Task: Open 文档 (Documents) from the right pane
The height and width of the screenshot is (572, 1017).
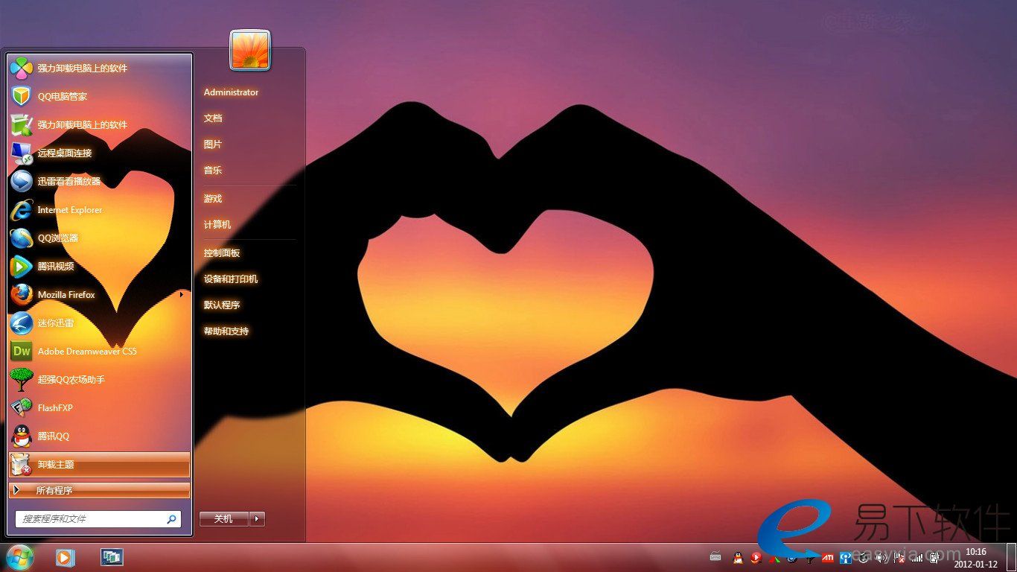Action: click(x=213, y=118)
